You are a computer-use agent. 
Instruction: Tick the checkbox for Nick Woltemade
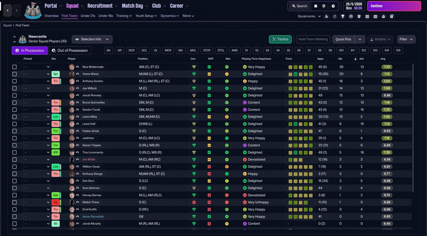[x=14, y=67]
